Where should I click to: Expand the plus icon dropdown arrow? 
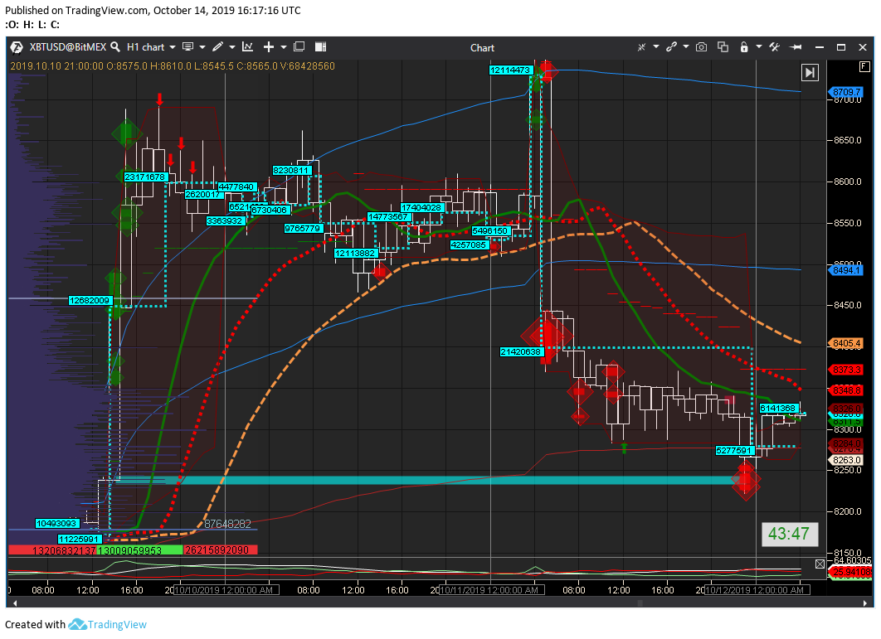pos(284,47)
